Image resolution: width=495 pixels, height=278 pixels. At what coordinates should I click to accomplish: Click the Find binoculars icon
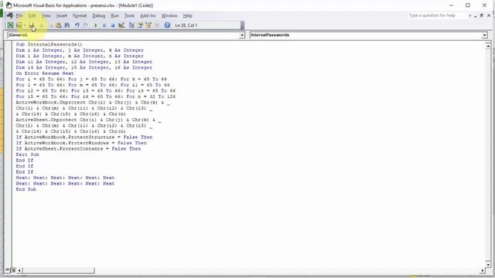point(67,25)
